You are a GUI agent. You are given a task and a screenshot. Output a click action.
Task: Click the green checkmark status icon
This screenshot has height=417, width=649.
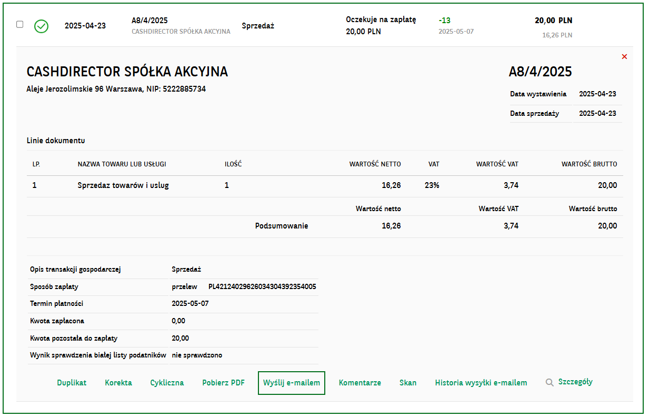coord(41,26)
